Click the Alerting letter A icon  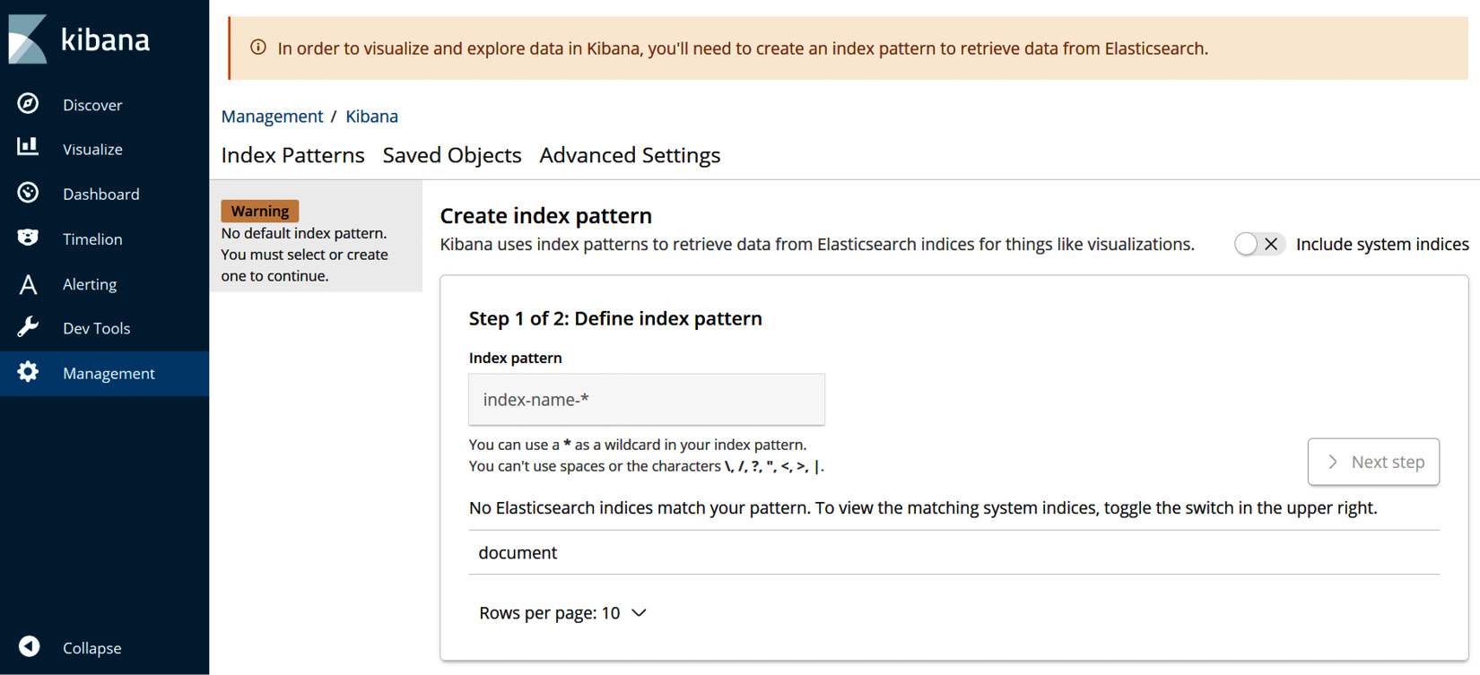[28, 284]
